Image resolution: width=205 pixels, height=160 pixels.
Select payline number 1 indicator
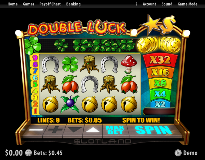(x=35, y=111)
